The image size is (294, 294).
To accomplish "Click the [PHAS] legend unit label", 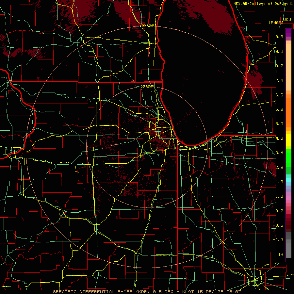I will (x=276, y=23).
